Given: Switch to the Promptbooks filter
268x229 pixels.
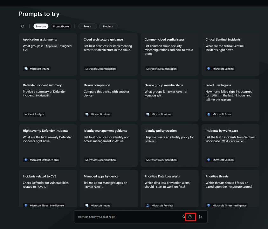Looking at the screenshot, I should pyautogui.click(x=61, y=26).
